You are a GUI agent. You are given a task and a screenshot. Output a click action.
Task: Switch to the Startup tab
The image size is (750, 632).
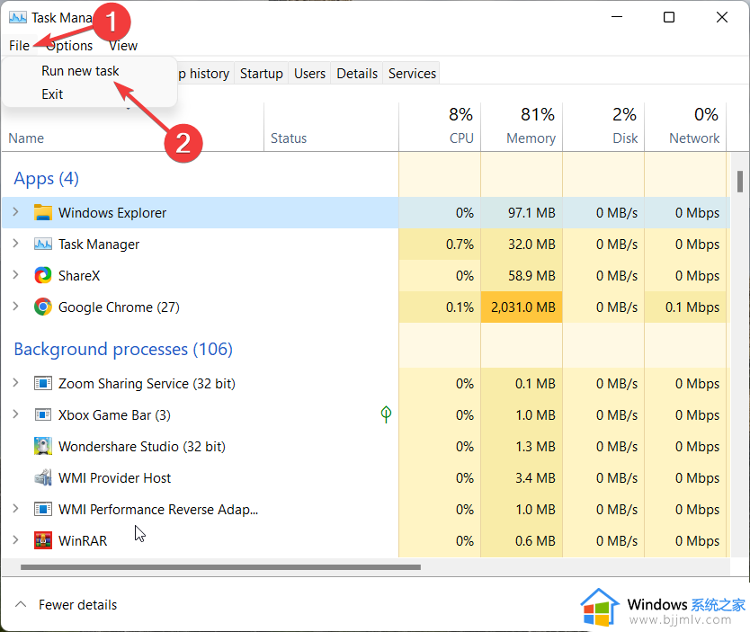[261, 74]
